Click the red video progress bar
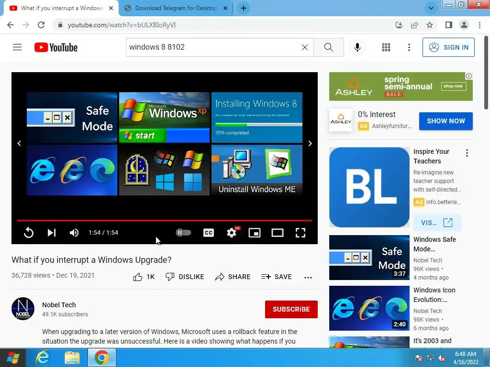This screenshot has height=367, width=490. point(165,220)
